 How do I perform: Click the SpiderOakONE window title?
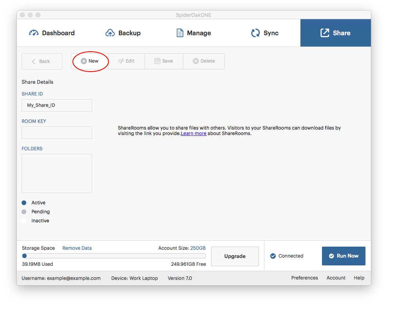point(194,15)
